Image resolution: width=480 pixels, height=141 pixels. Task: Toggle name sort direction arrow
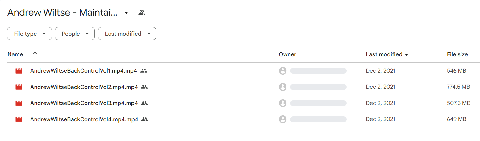tap(35, 54)
